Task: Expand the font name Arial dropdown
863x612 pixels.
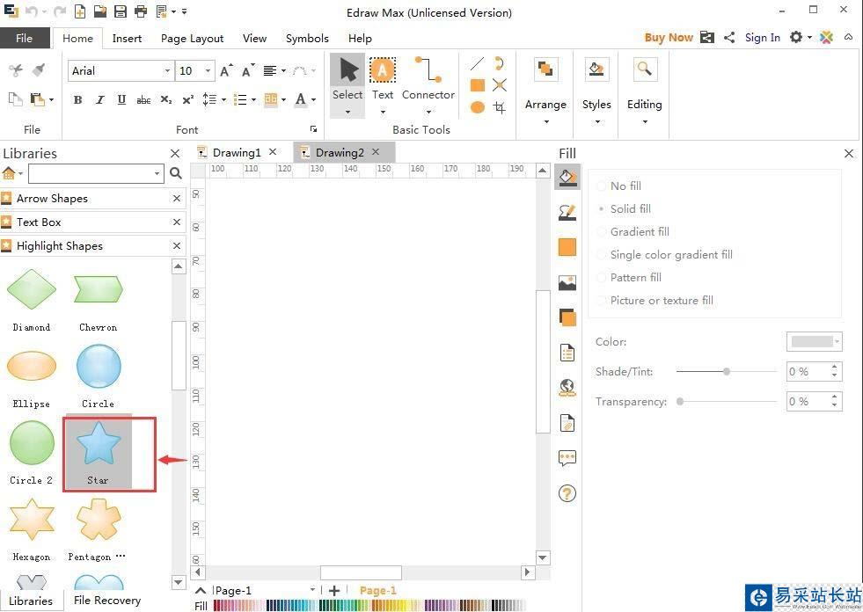Action: [x=167, y=71]
